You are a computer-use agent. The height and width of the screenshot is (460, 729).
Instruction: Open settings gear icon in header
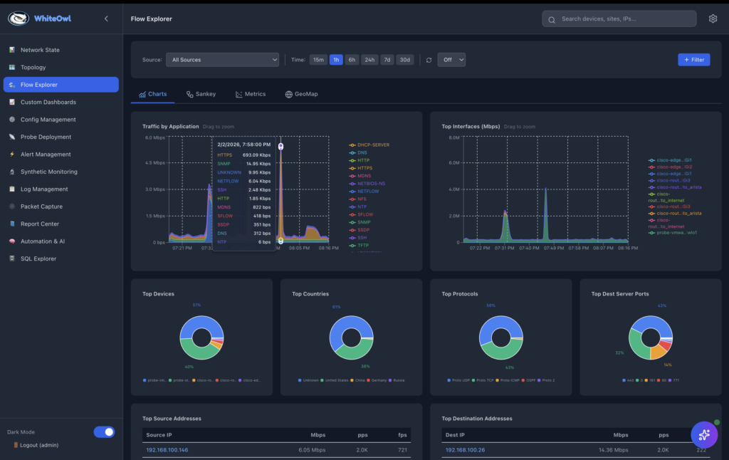(x=713, y=19)
